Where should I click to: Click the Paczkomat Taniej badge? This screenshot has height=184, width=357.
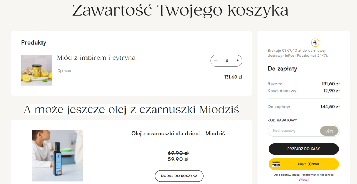click(x=276, y=164)
